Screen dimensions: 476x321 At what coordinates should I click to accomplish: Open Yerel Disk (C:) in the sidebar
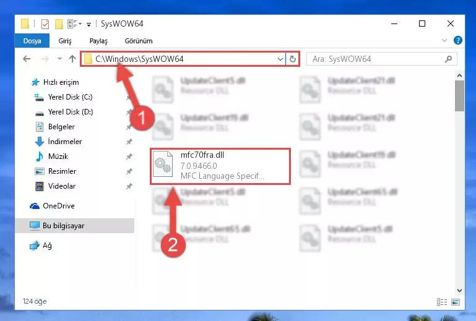[70, 97]
